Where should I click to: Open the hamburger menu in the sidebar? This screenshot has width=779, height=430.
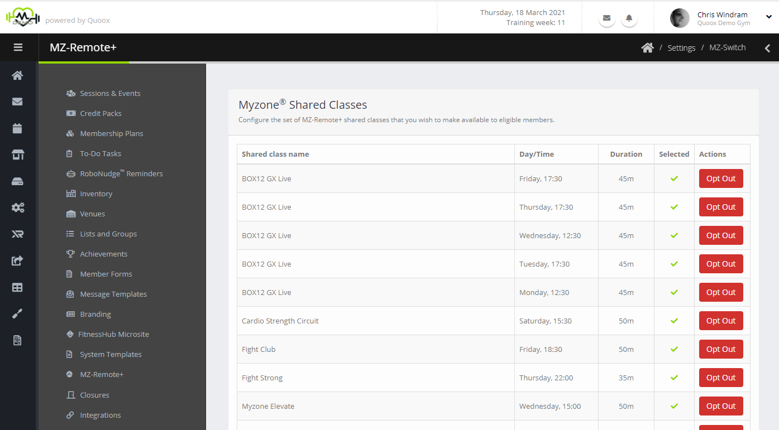point(18,47)
